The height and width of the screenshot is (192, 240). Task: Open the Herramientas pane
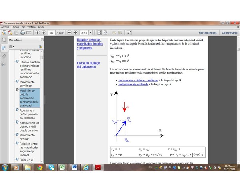coord(208,33)
